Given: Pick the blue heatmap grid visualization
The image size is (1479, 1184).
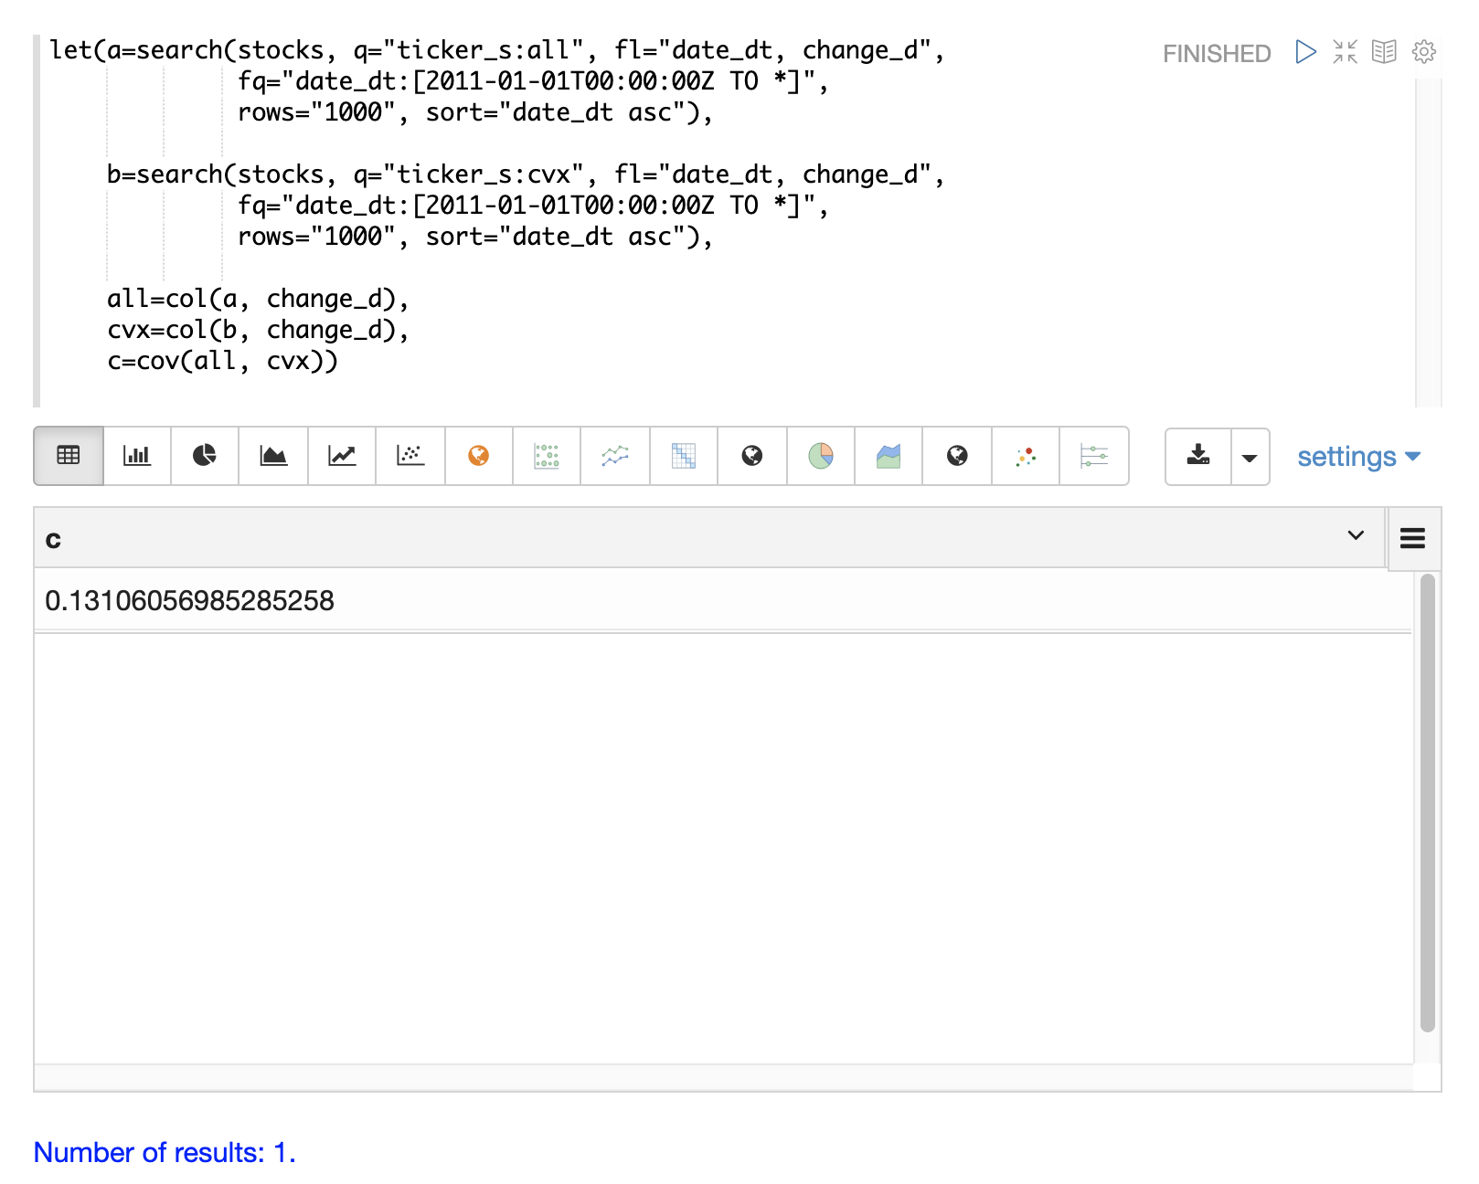Looking at the screenshot, I should click(684, 456).
